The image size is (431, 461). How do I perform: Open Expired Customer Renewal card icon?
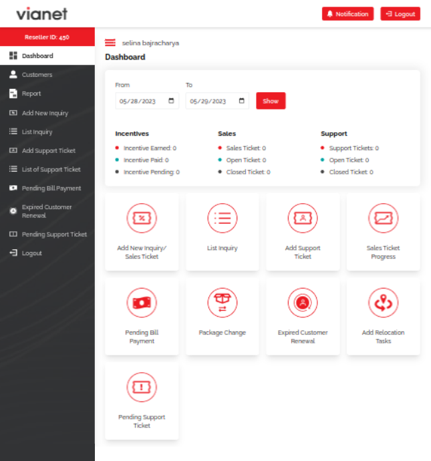click(303, 303)
